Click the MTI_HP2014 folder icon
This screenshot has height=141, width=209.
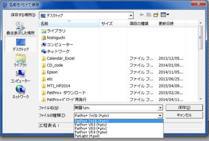point(44,86)
